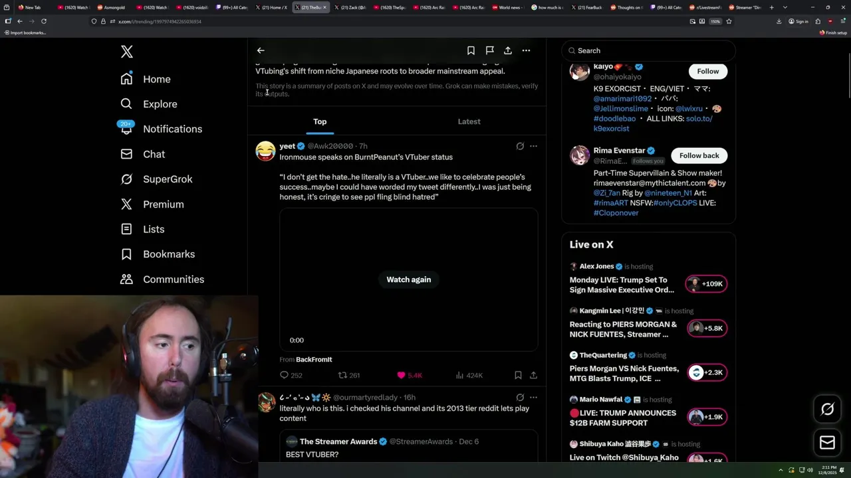Open the #Cloponover hashtag
This screenshot has height=478, width=851.
click(616, 212)
